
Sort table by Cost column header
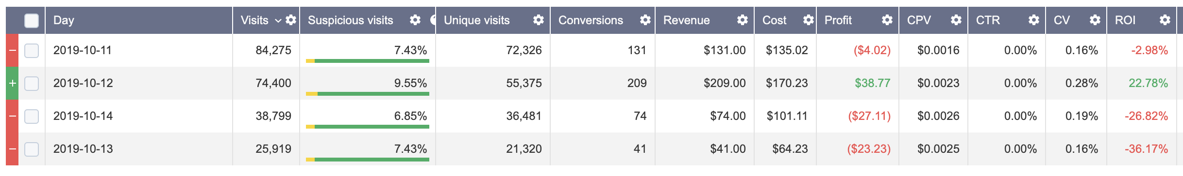[774, 20]
